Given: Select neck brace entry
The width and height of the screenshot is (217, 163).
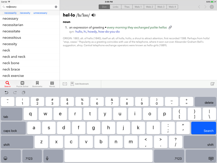Looking at the screenshot, I should [x=30, y=69].
